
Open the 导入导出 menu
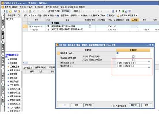click(x=39, y=7)
